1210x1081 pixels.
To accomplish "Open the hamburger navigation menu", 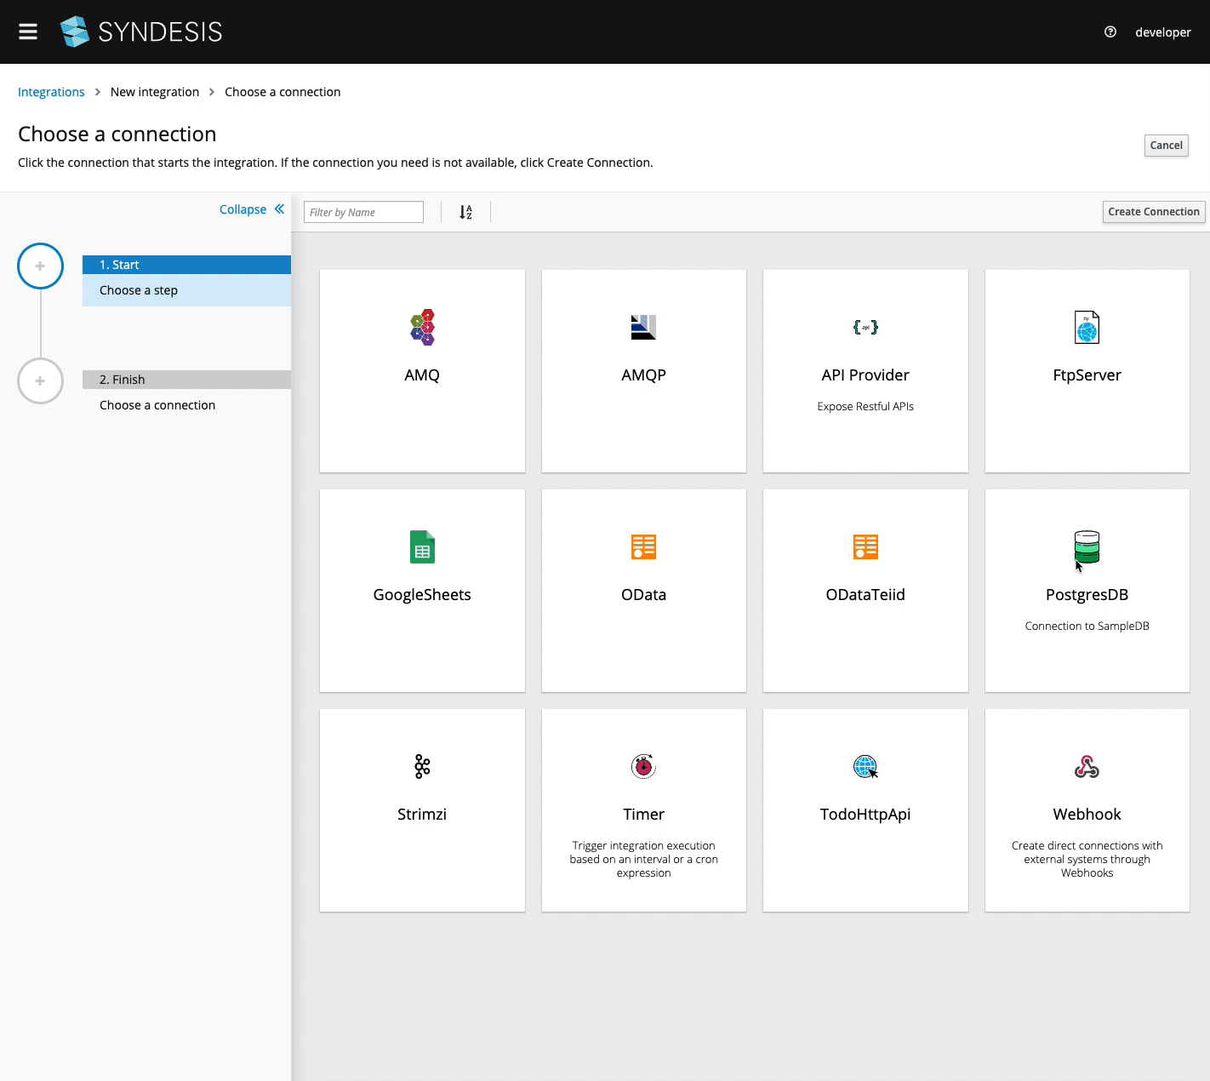I will (28, 31).
